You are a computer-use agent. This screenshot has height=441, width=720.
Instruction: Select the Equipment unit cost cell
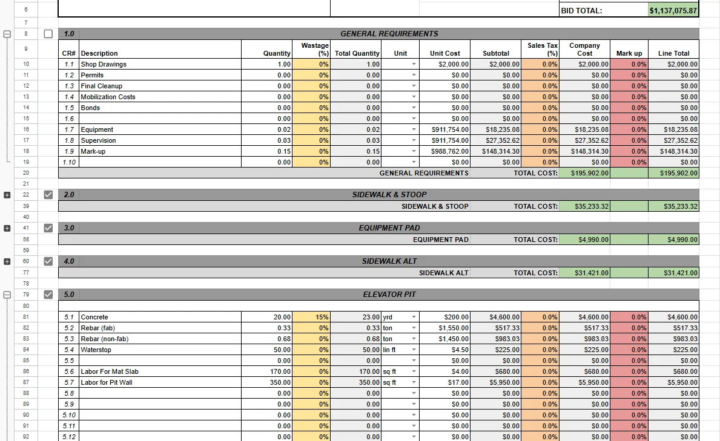(x=445, y=129)
